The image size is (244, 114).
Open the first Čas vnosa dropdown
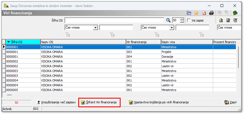coord(95,28)
